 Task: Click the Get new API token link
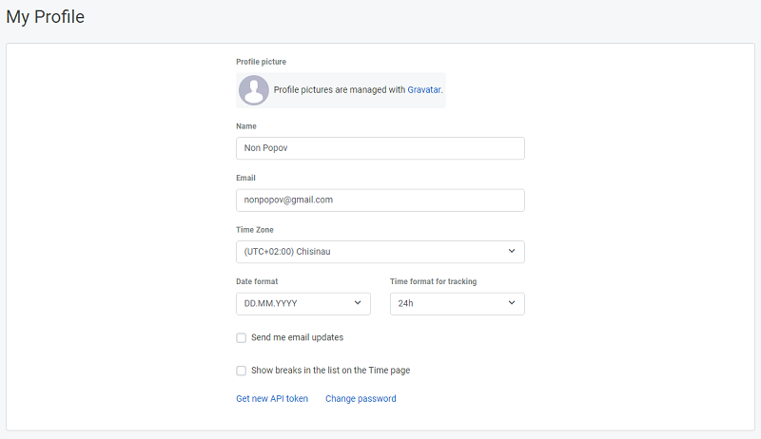pyautogui.click(x=272, y=398)
